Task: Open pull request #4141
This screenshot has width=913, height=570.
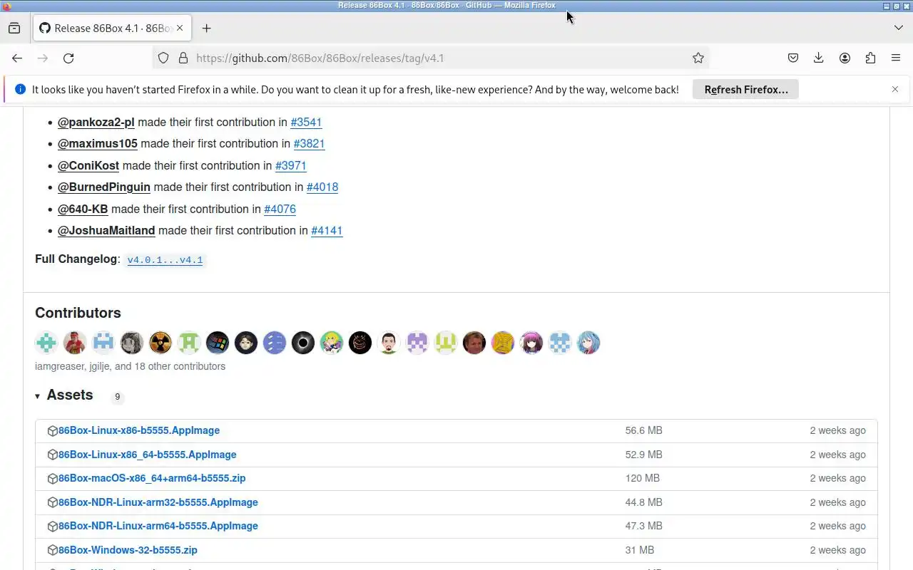Action: click(x=327, y=231)
